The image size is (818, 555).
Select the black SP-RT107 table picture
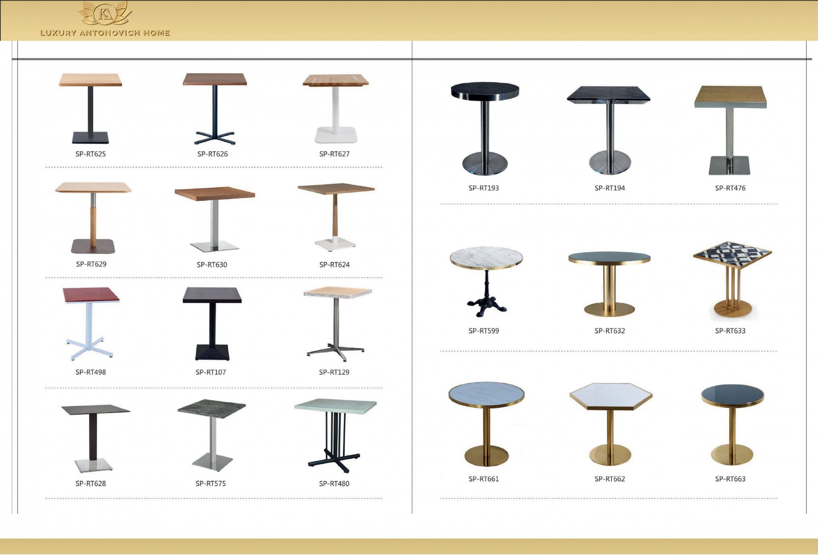212,324
